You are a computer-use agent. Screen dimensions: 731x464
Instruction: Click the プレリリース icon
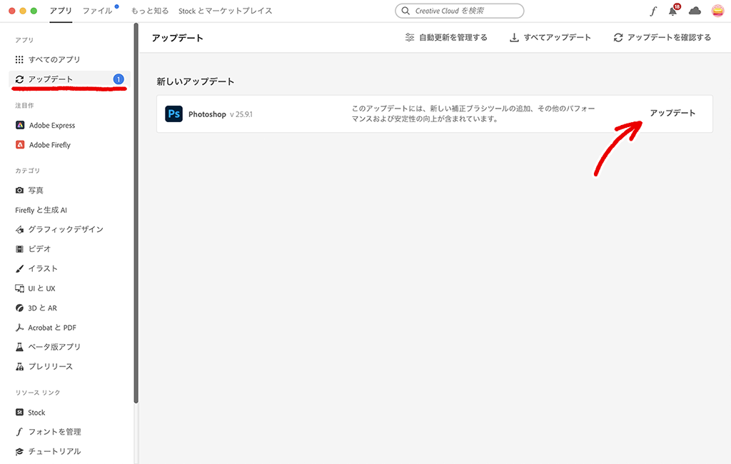[x=19, y=366]
